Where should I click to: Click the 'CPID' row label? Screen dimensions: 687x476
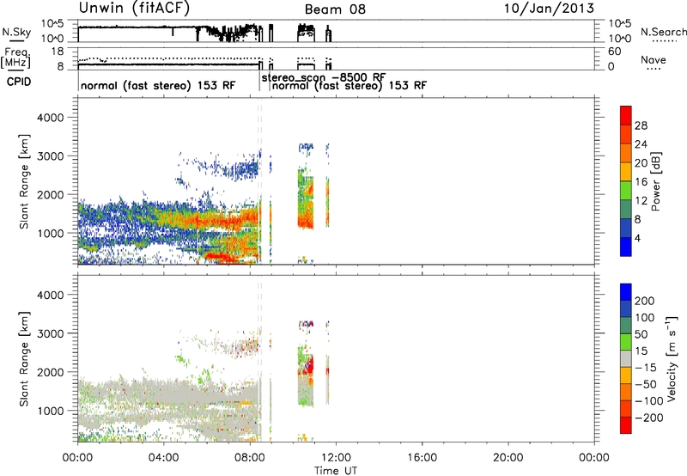coord(19,82)
